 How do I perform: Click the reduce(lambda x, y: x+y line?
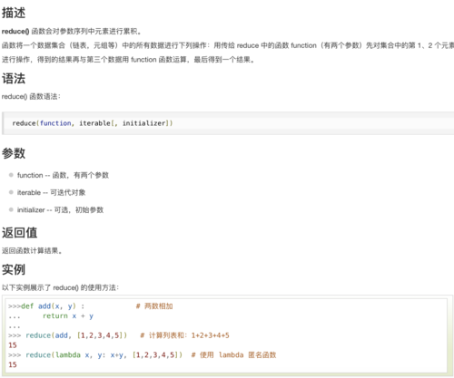(x=95, y=354)
